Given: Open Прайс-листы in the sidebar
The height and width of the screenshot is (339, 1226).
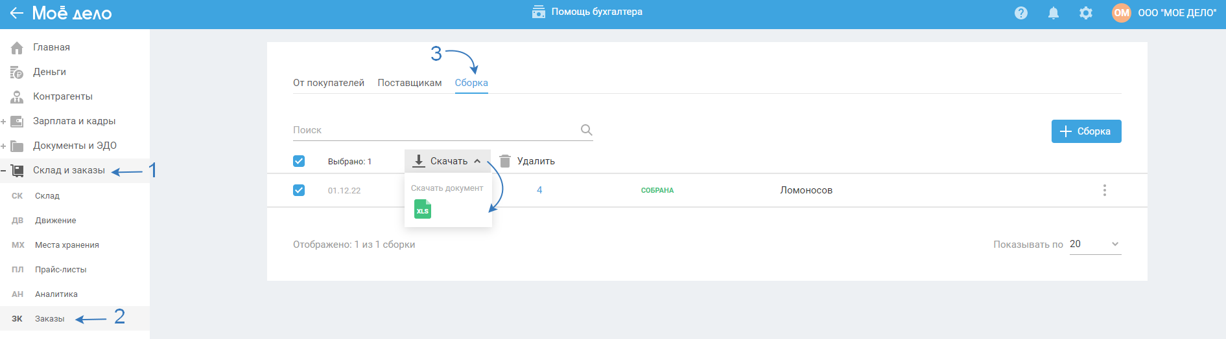Looking at the screenshot, I should click(x=60, y=270).
